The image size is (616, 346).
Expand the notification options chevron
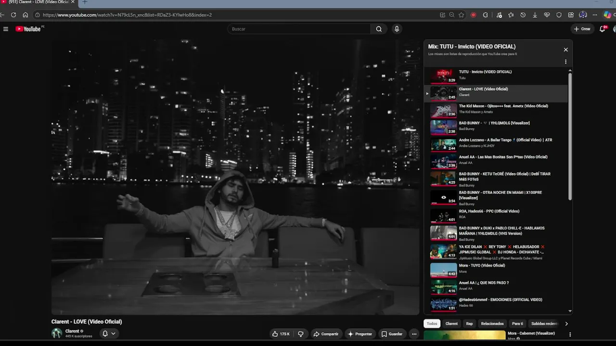coord(114,334)
